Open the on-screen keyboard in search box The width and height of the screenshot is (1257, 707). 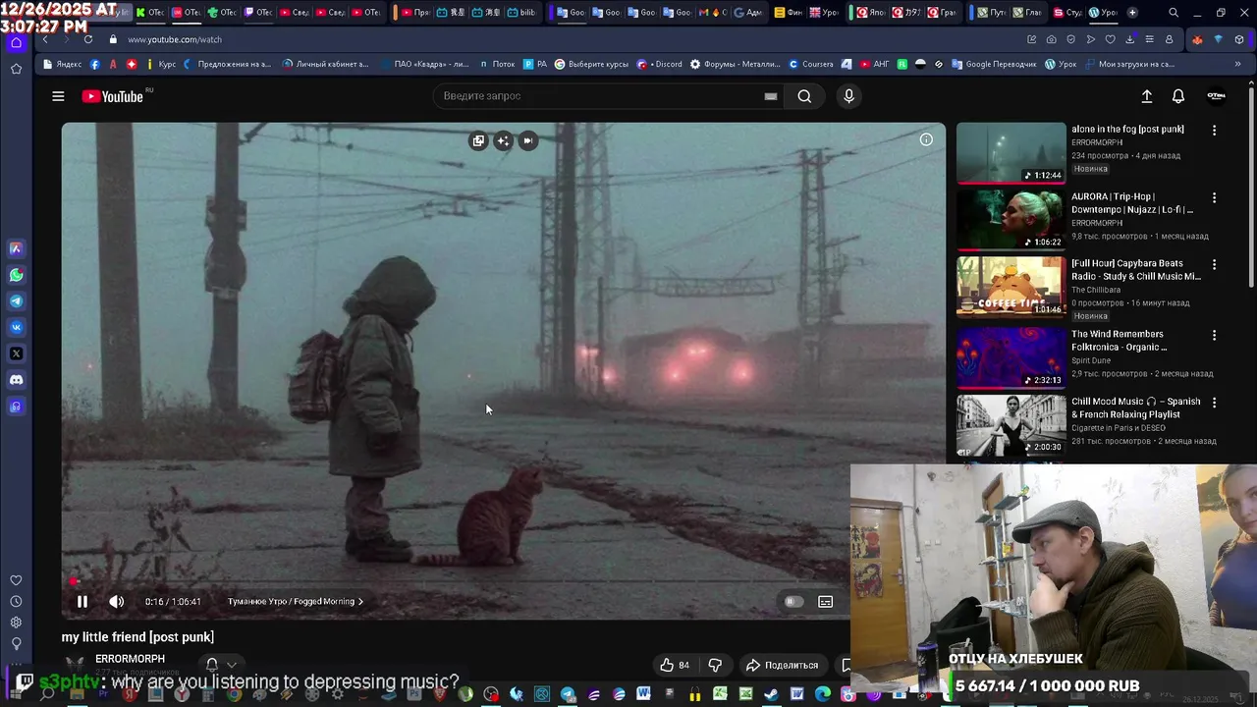[x=771, y=96]
